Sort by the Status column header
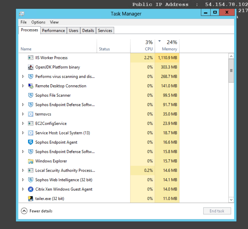The image size is (248, 229). [104, 49]
